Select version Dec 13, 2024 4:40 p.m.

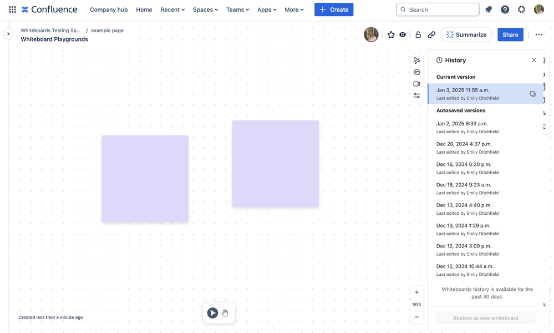(x=485, y=209)
